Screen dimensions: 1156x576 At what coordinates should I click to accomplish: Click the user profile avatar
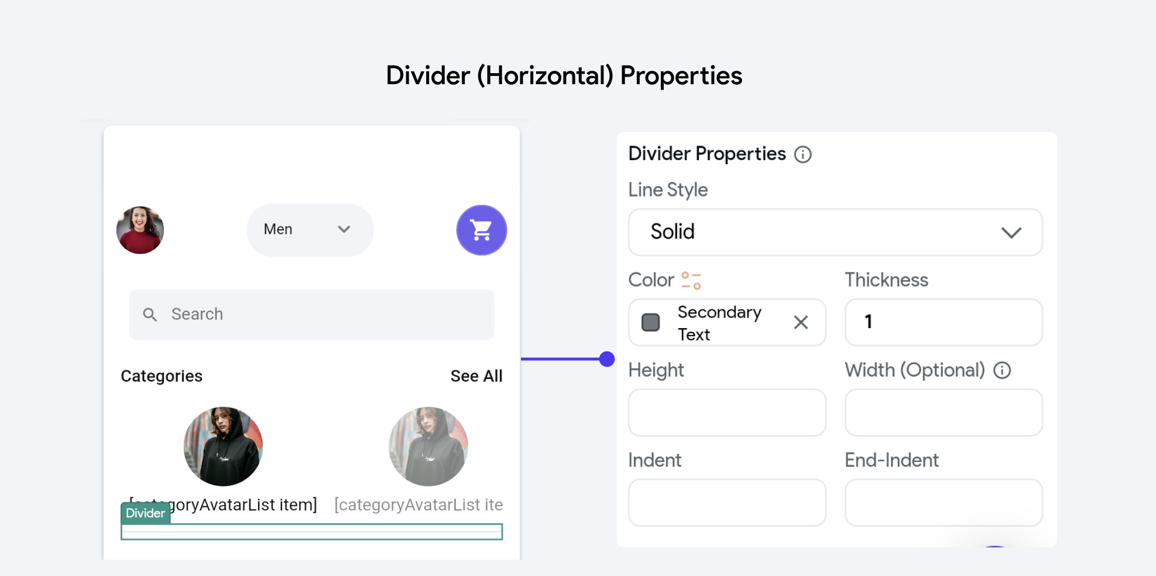140,230
